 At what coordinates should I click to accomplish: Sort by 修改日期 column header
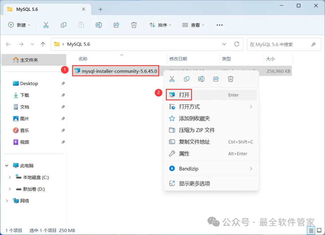pos(178,59)
